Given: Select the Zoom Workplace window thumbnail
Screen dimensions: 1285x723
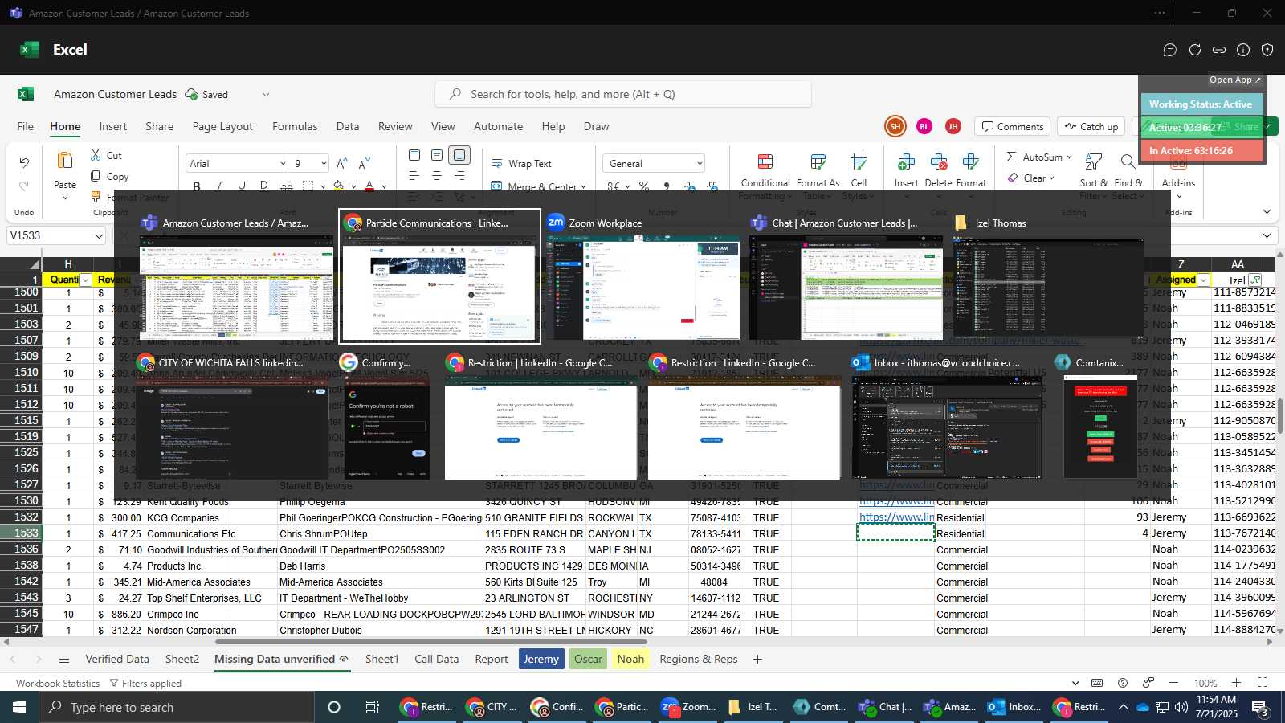Looking at the screenshot, I should coord(642,276).
